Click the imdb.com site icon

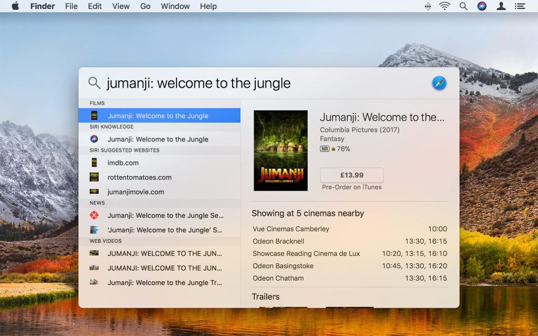click(94, 163)
